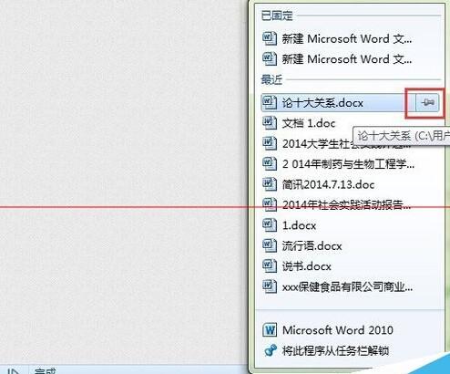
Task: Click the unpin-from-taskbar pushpin icon
Action: point(270,350)
